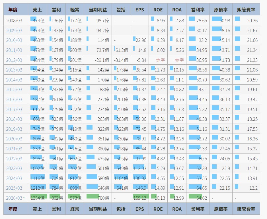Image resolution: width=267 pixels, height=219 pixels.
Task: Click the top 年度 column header
Action: click(16, 10)
